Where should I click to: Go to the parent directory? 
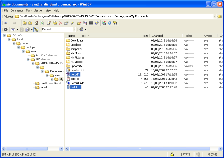tap(25, 23)
